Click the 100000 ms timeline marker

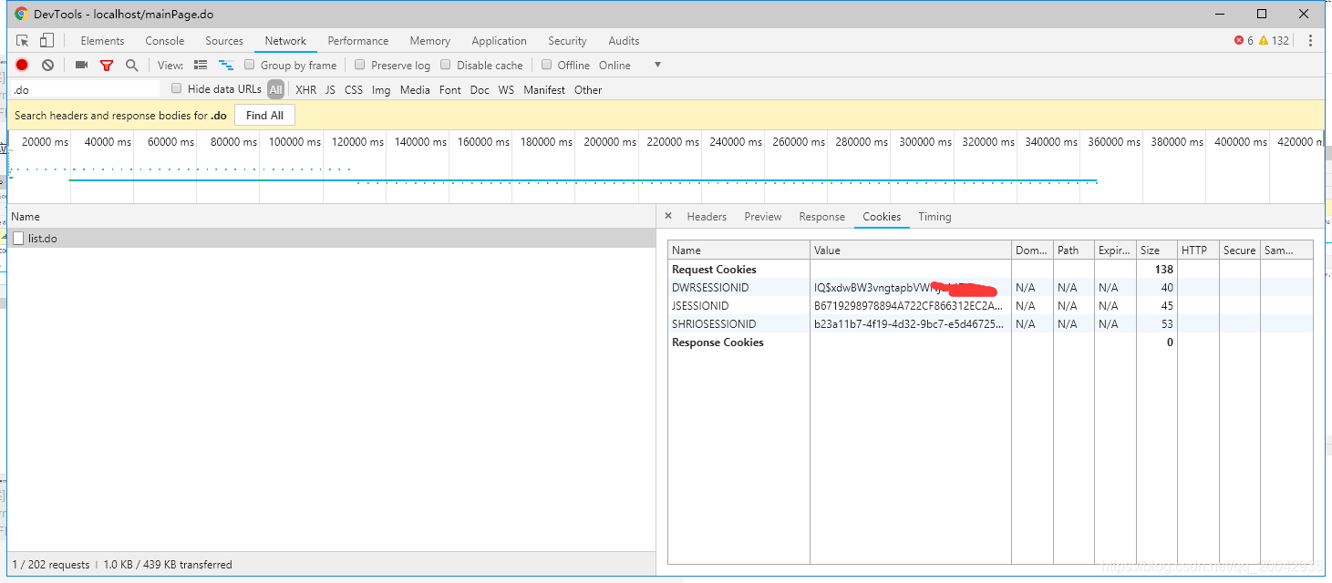pyautogui.click(x=294, y=142)
